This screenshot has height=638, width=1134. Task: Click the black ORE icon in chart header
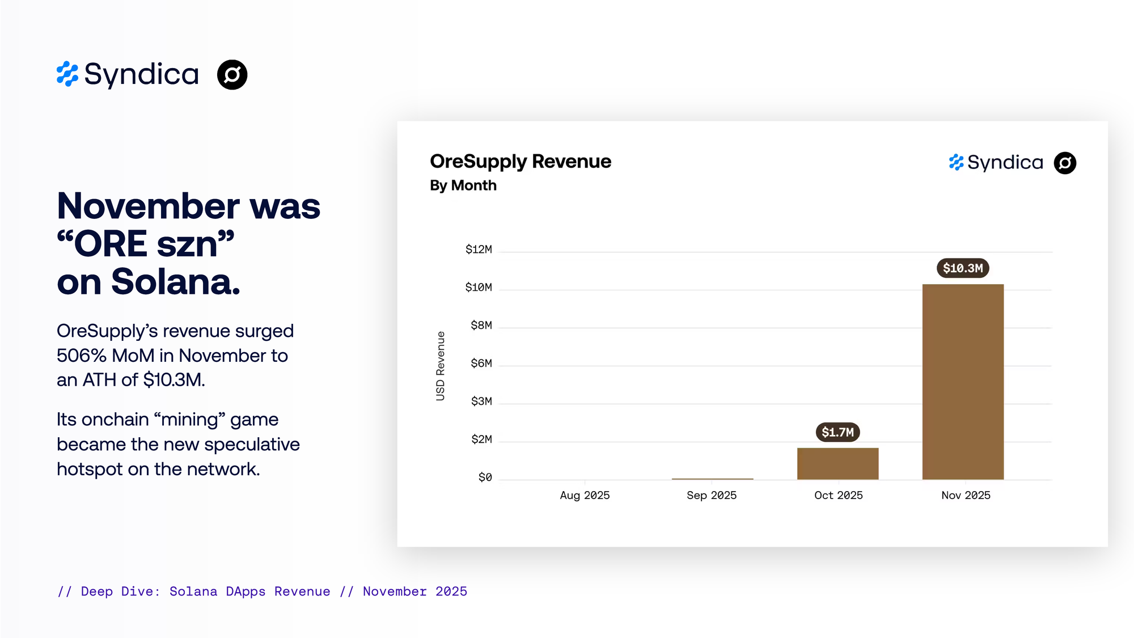pos(1065,163)
